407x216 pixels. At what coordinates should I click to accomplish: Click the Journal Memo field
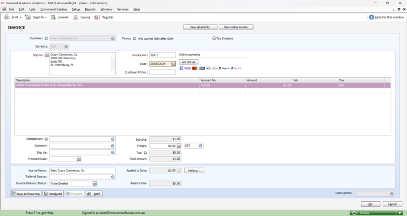[x=83, y=171]
